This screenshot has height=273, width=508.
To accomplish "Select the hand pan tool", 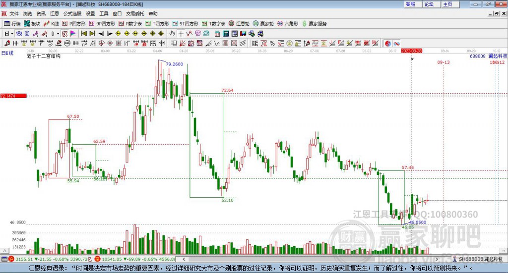I will click(172, 34).
